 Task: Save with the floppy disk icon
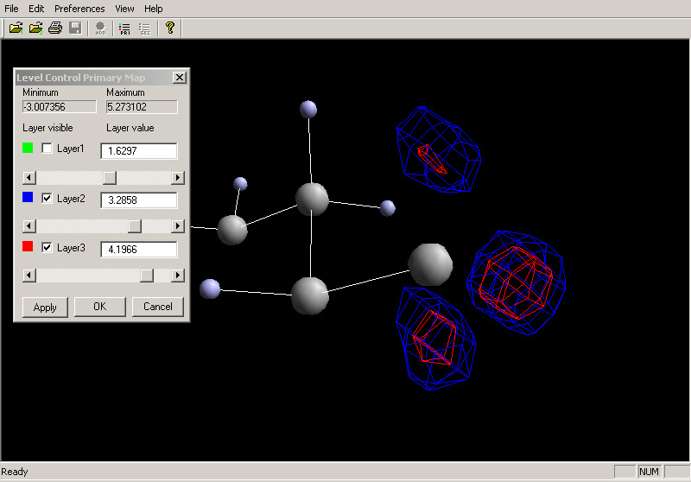pyautogui.click(x=75, y=29)
